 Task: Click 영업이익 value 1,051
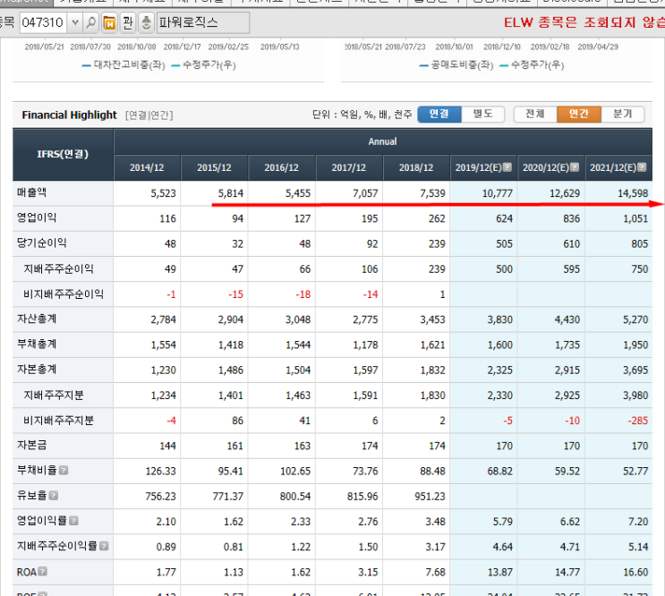pyautogui.click(x=635, y=218)
